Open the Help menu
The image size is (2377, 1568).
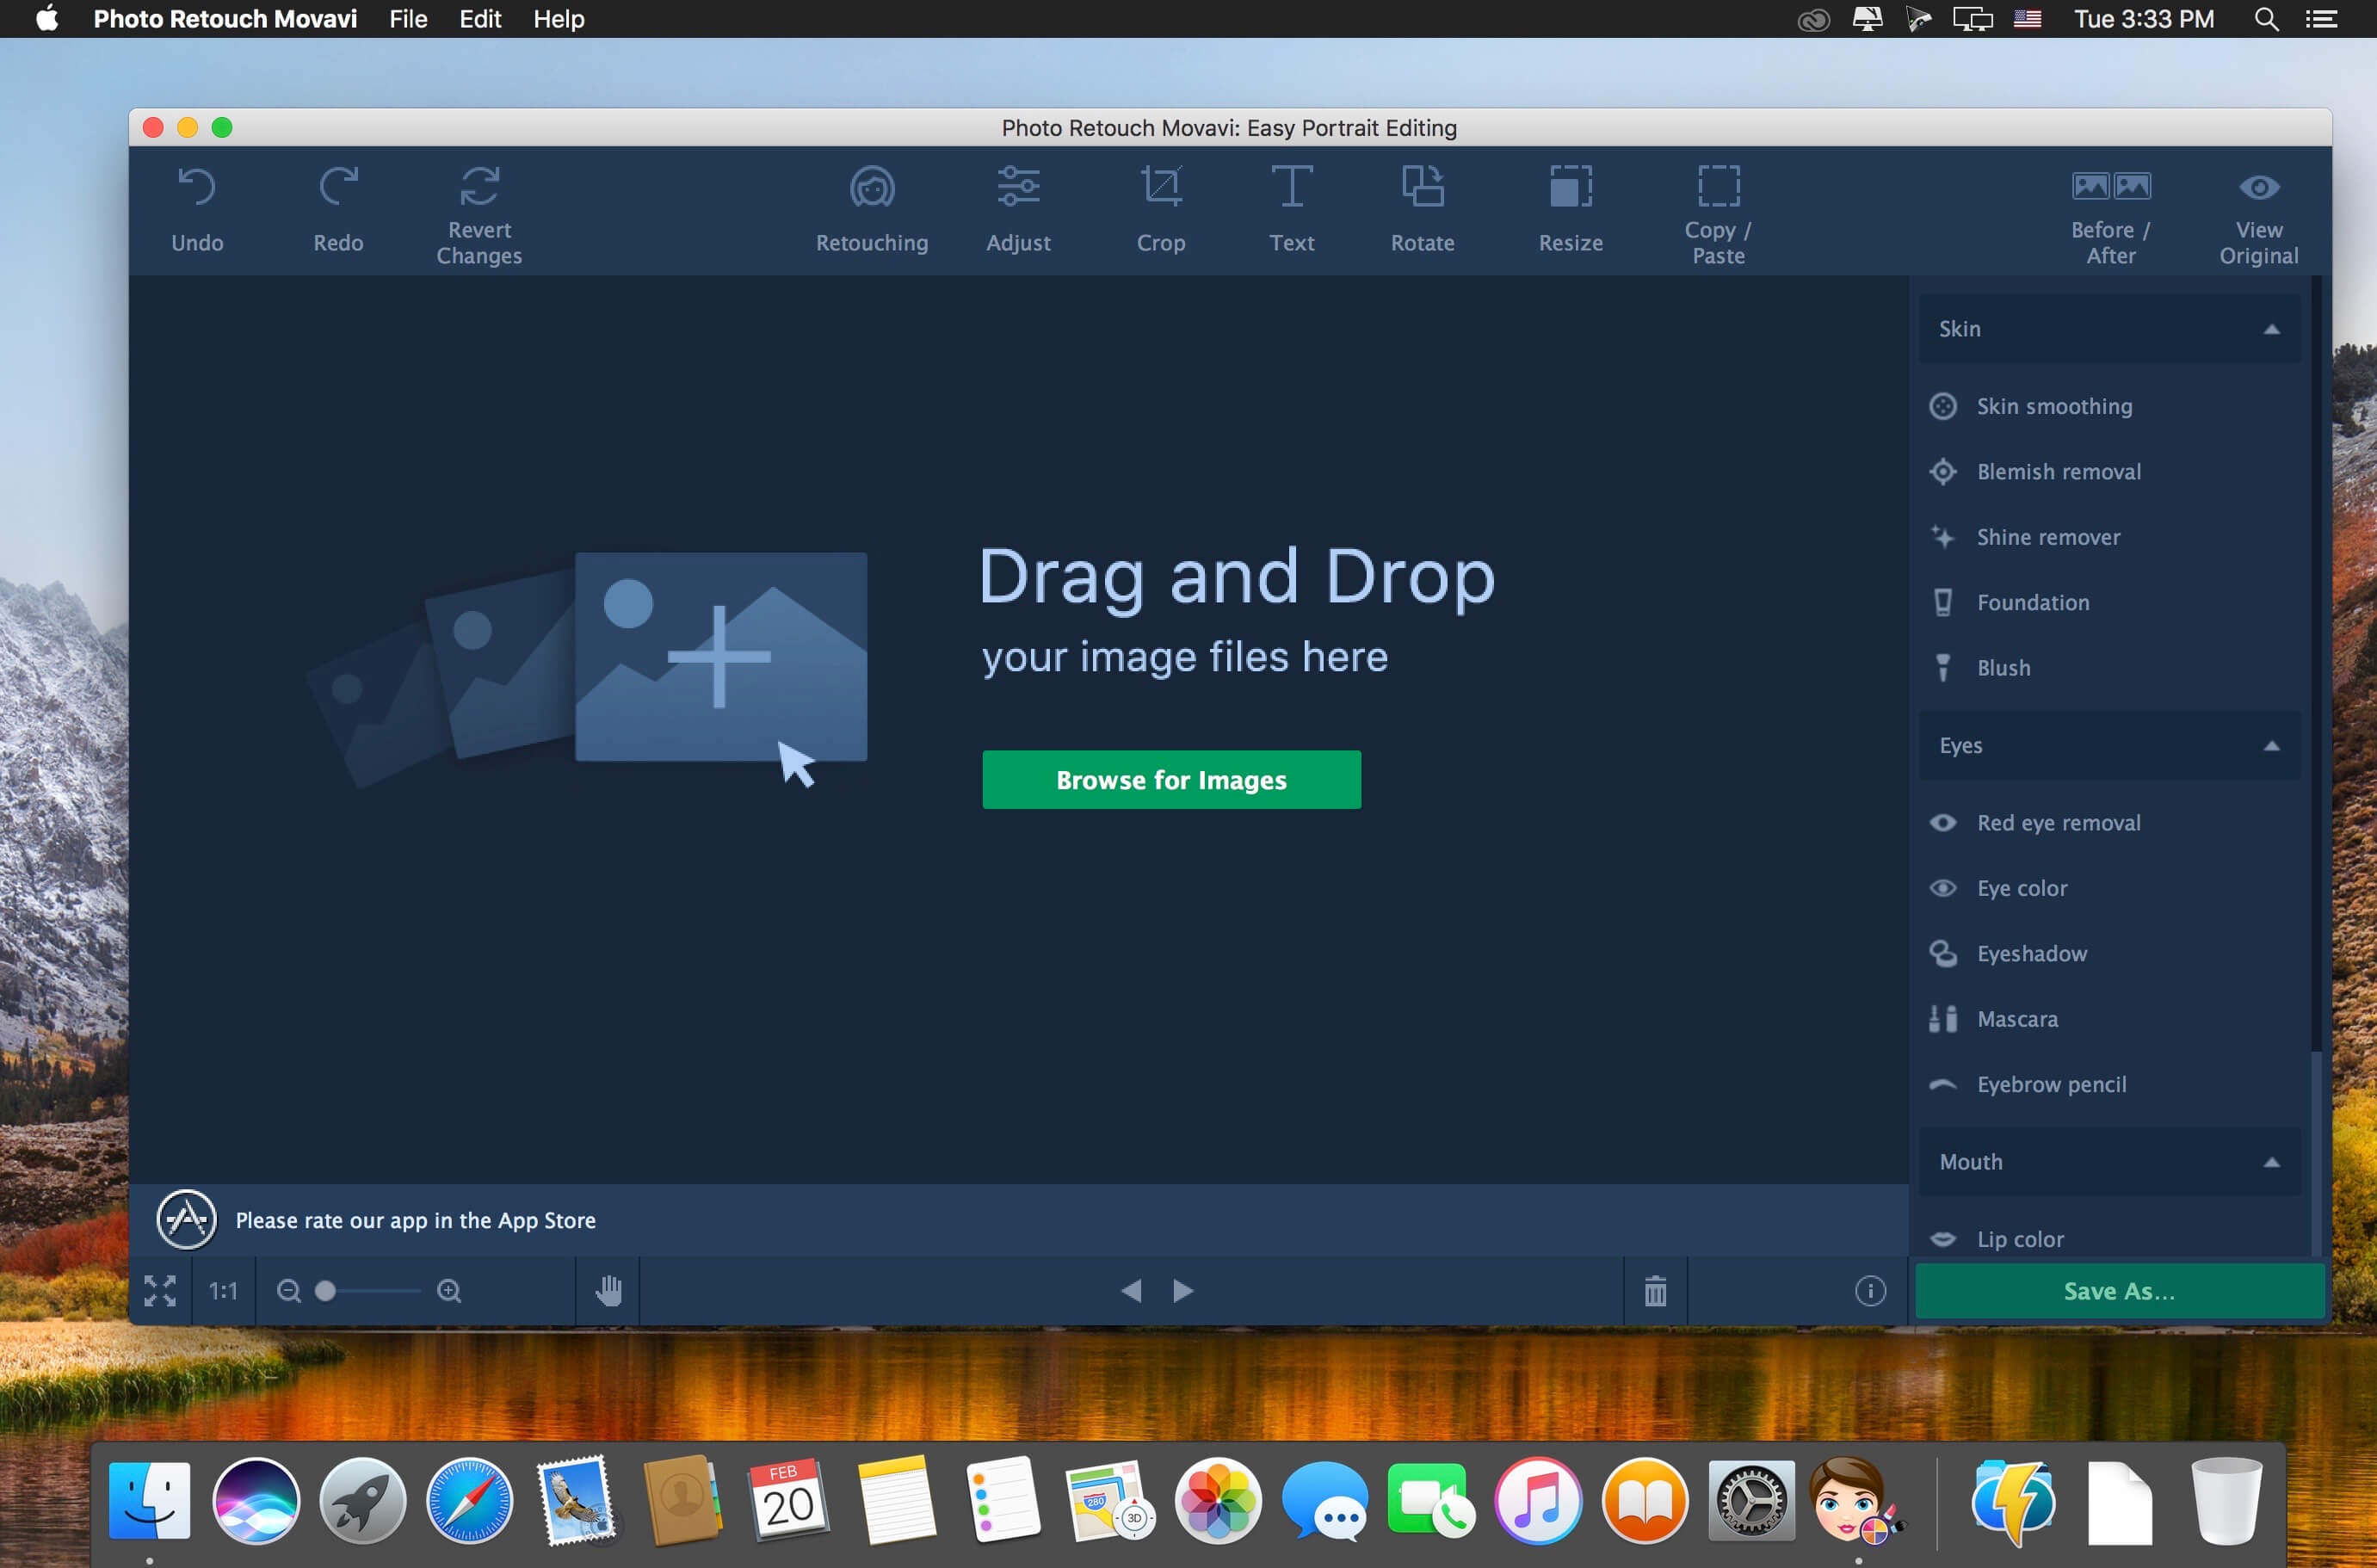tap(558, 19)
